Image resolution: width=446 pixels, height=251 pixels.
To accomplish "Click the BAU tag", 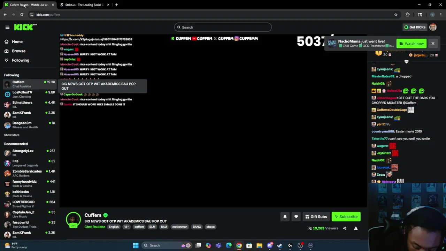I will coord(164,227).
